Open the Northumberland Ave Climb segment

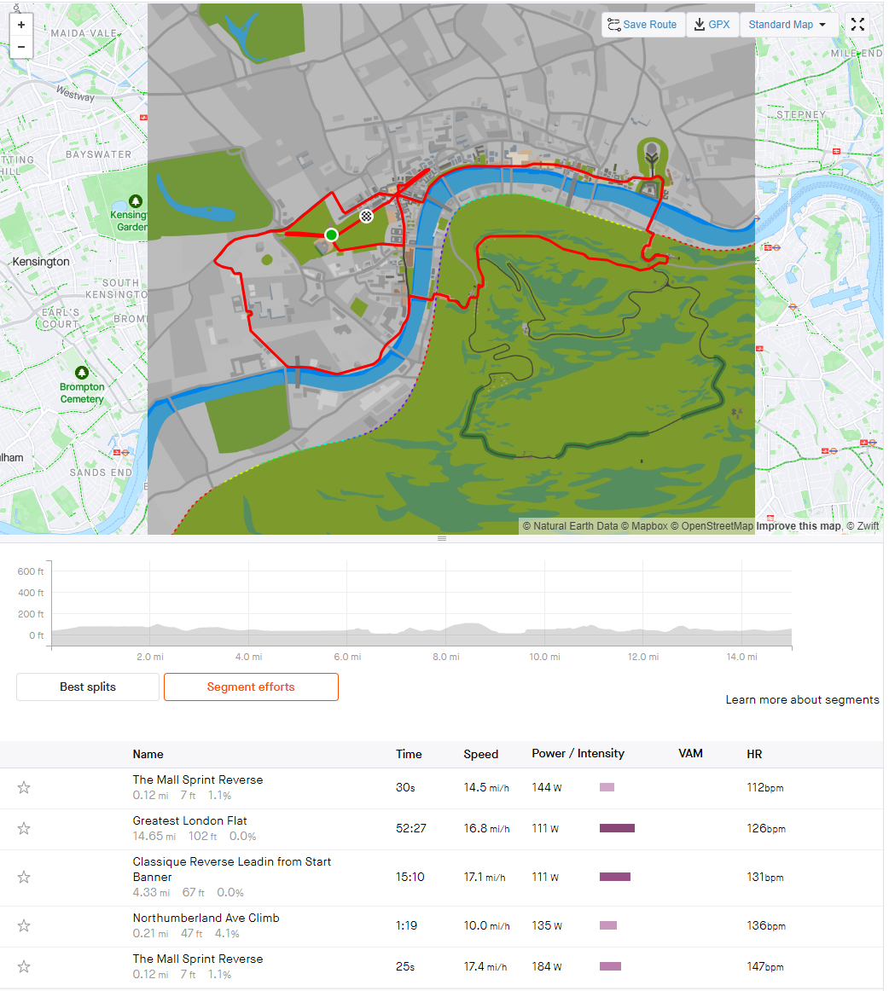click(x=206, y=918)
